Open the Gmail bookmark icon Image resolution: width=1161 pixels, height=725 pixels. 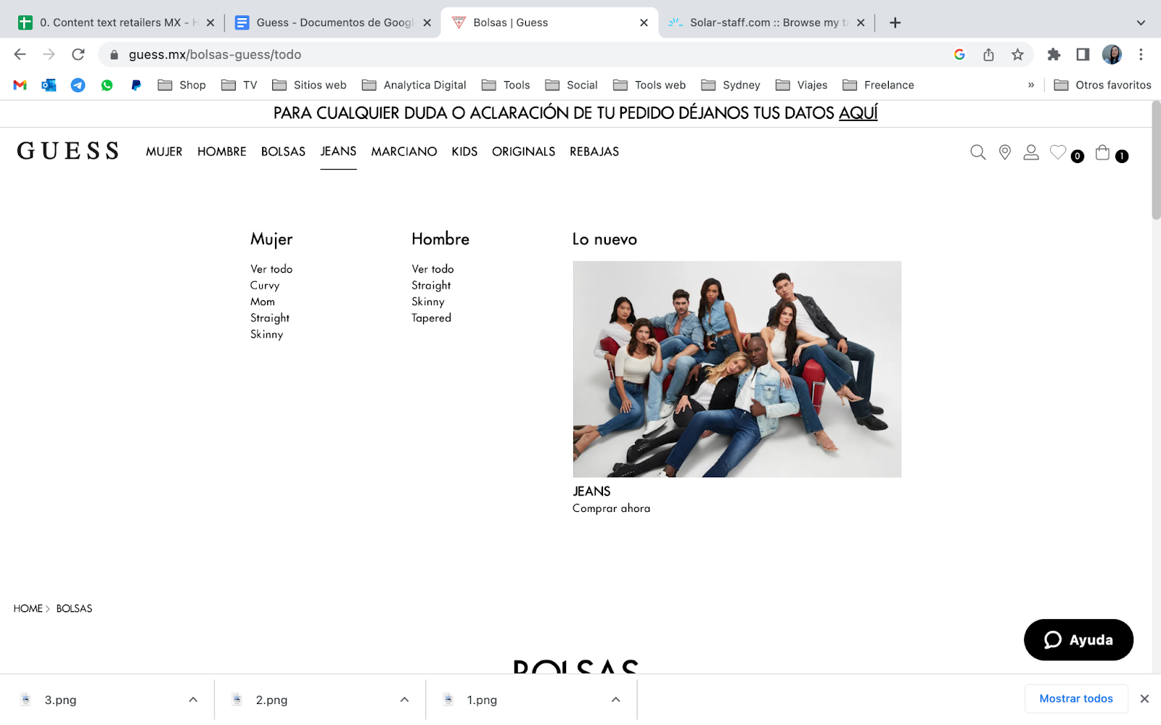[x=20, y=85]
